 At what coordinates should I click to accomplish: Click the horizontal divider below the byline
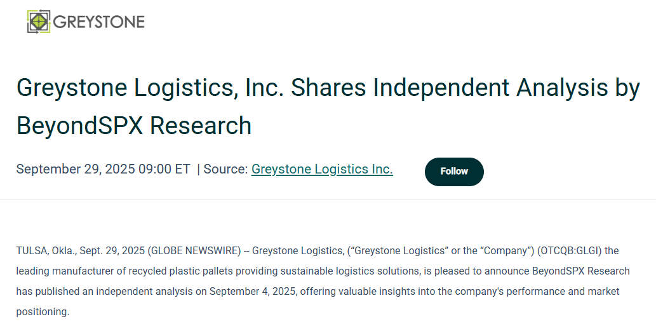pos(328,200)
